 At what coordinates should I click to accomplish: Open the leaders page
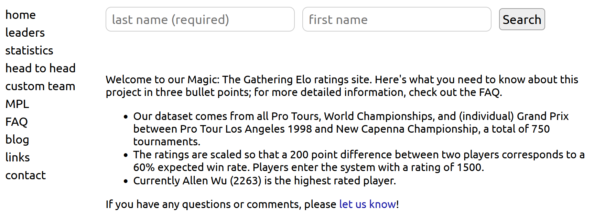(25, 33)
